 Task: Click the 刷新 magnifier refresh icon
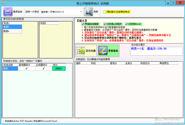coord(88,12)
